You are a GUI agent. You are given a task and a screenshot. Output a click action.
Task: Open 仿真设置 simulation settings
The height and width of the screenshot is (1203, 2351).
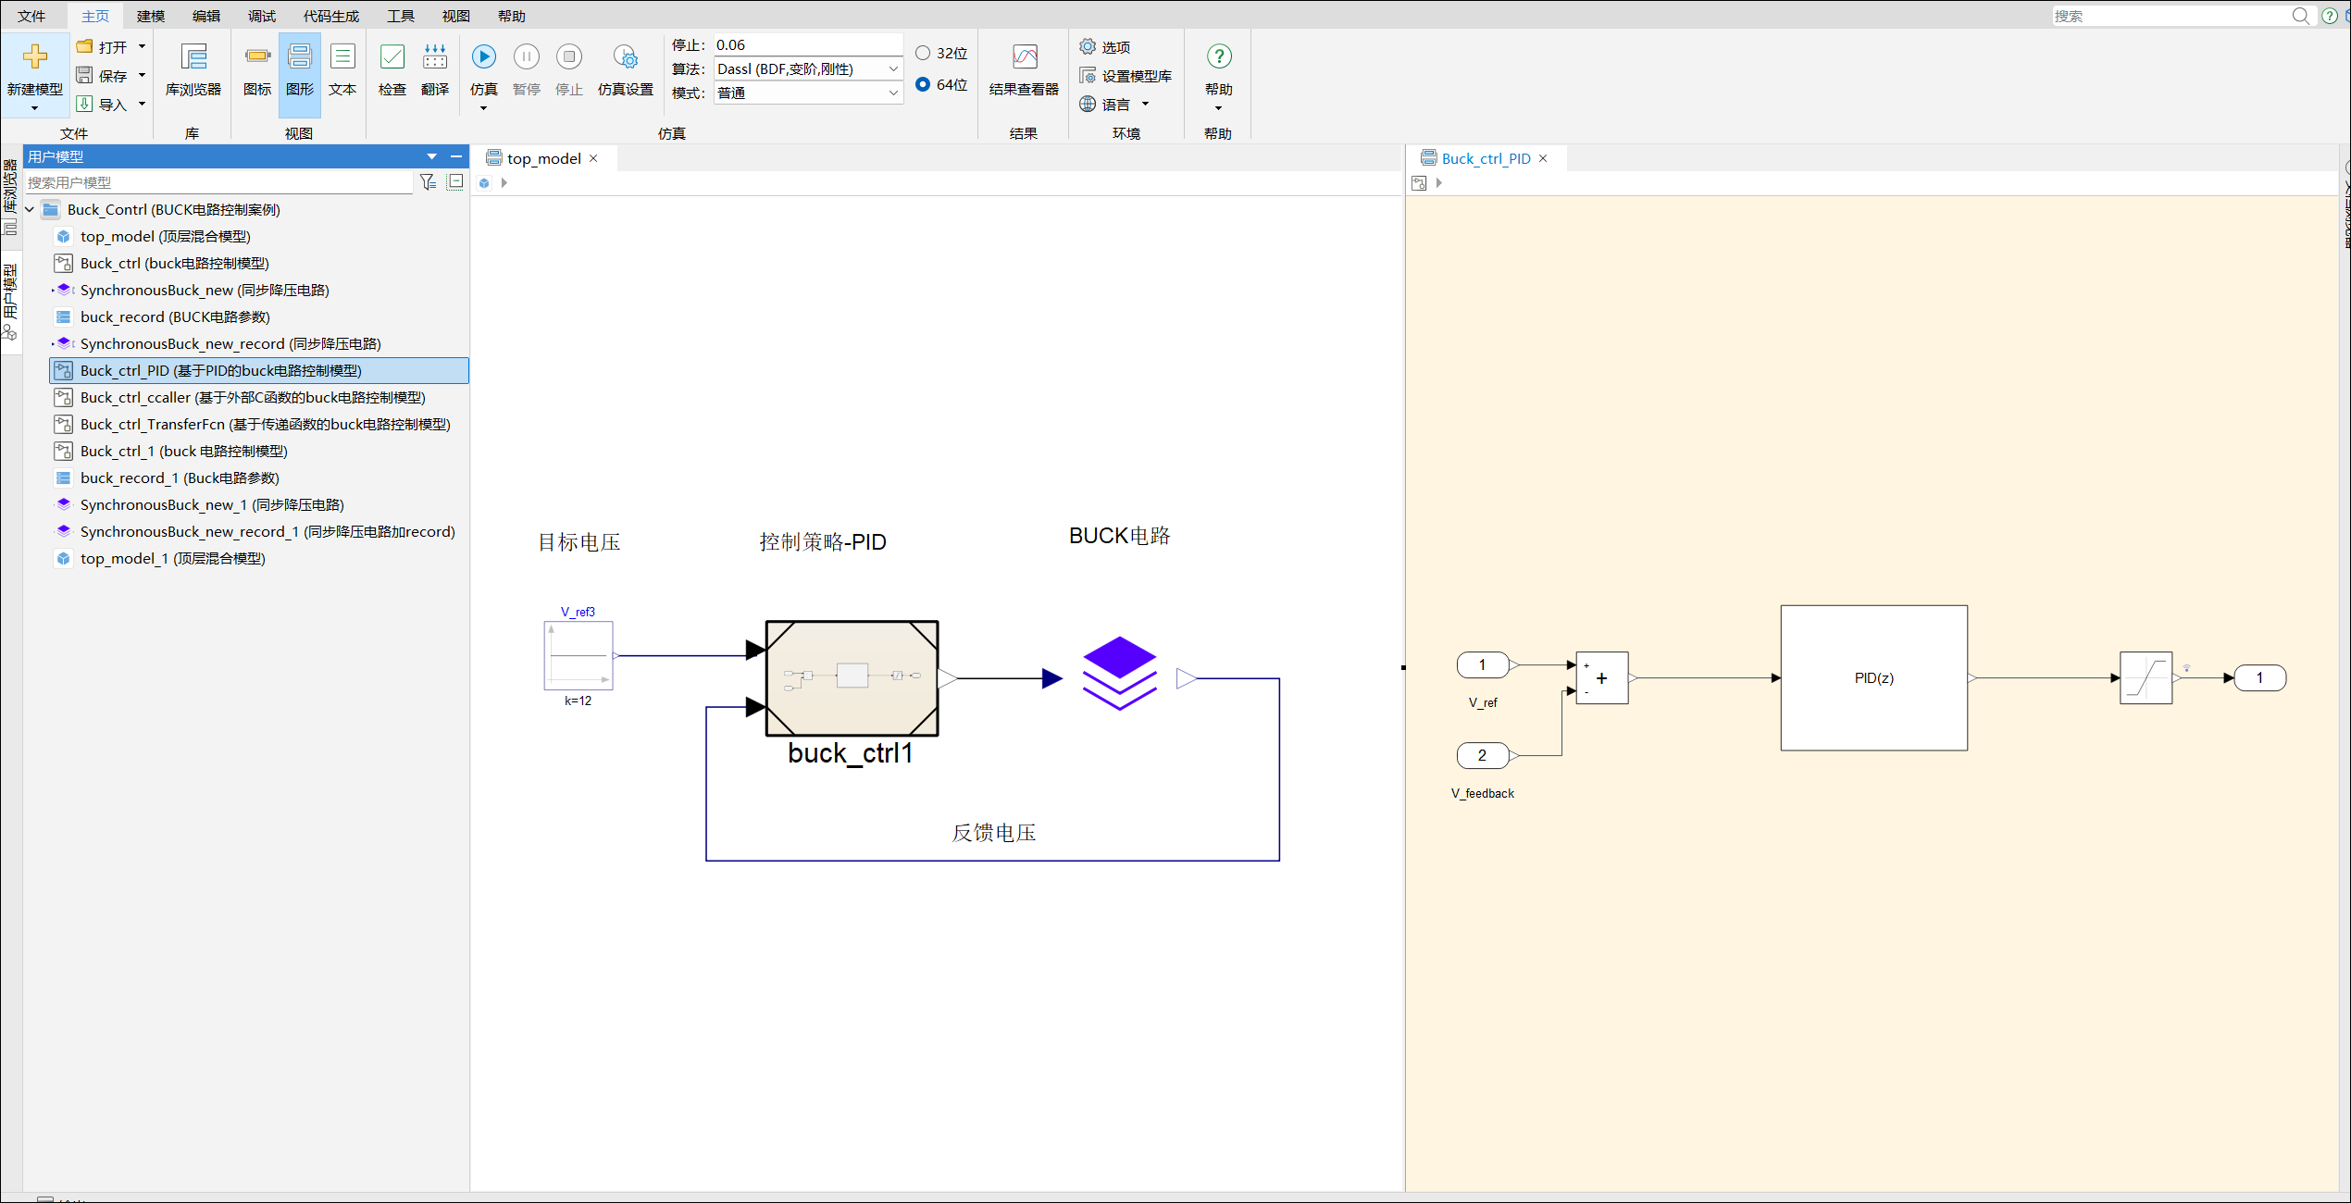[x=626, y=58]
